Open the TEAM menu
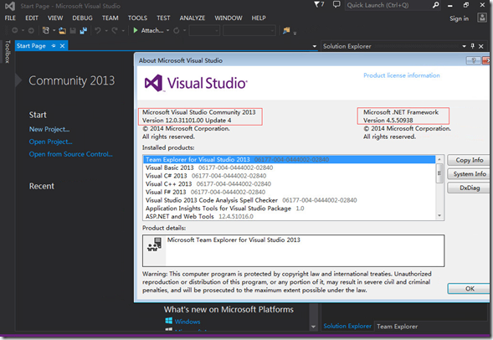The height and width of the screenshot is (340, 493). tap(110, 18)
